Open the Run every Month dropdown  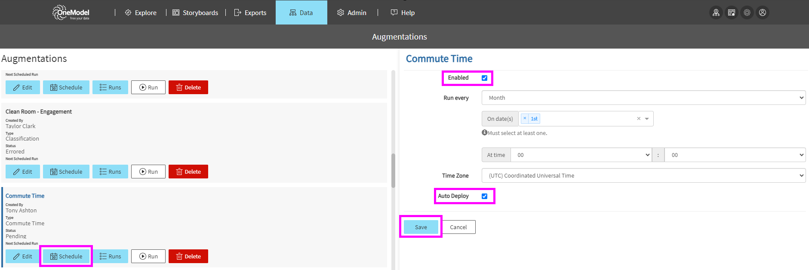[643, 98]
